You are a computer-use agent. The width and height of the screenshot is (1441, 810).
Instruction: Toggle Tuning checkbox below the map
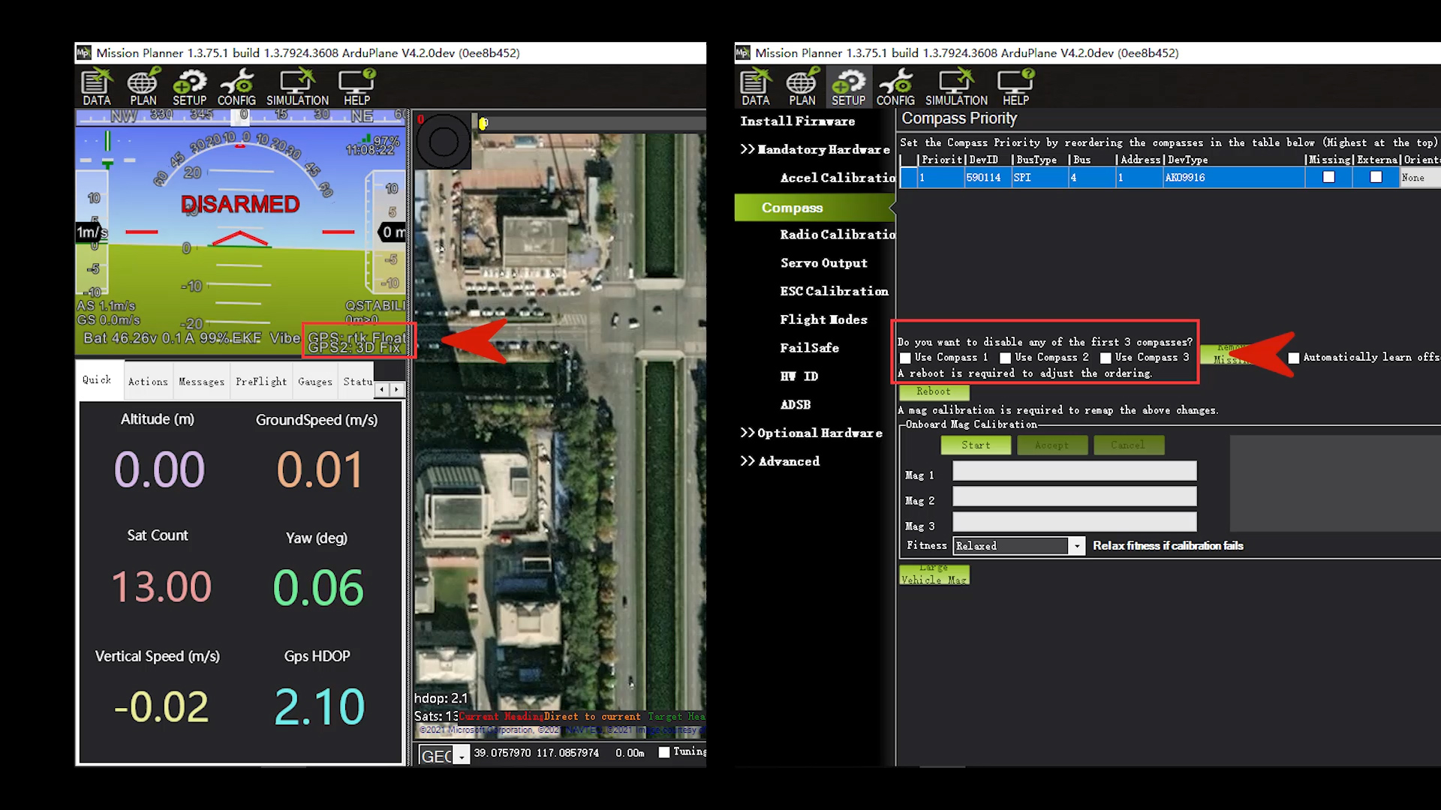tap(664, 752)
